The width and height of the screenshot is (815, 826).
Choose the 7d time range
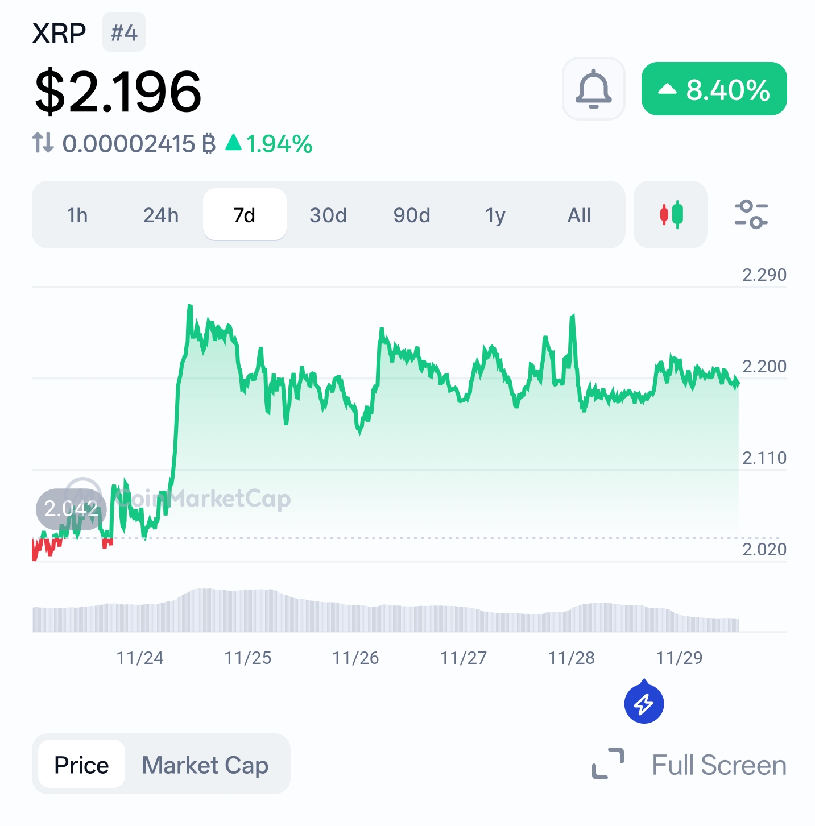[x=245, y=215]
